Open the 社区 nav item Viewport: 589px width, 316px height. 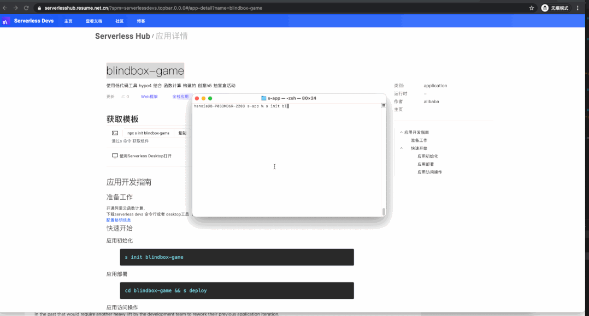(120, 21)
